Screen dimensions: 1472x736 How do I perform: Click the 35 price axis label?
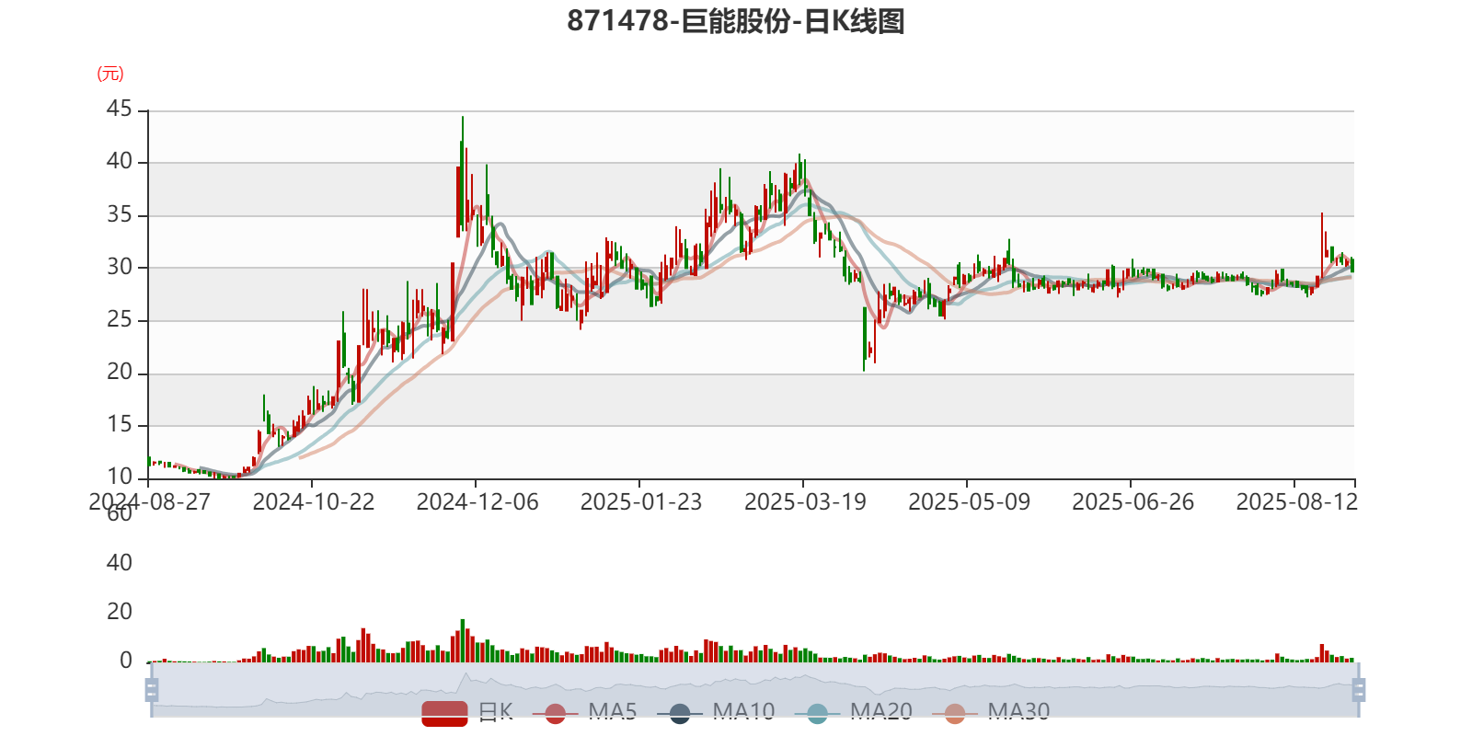(x=120, y=215)
